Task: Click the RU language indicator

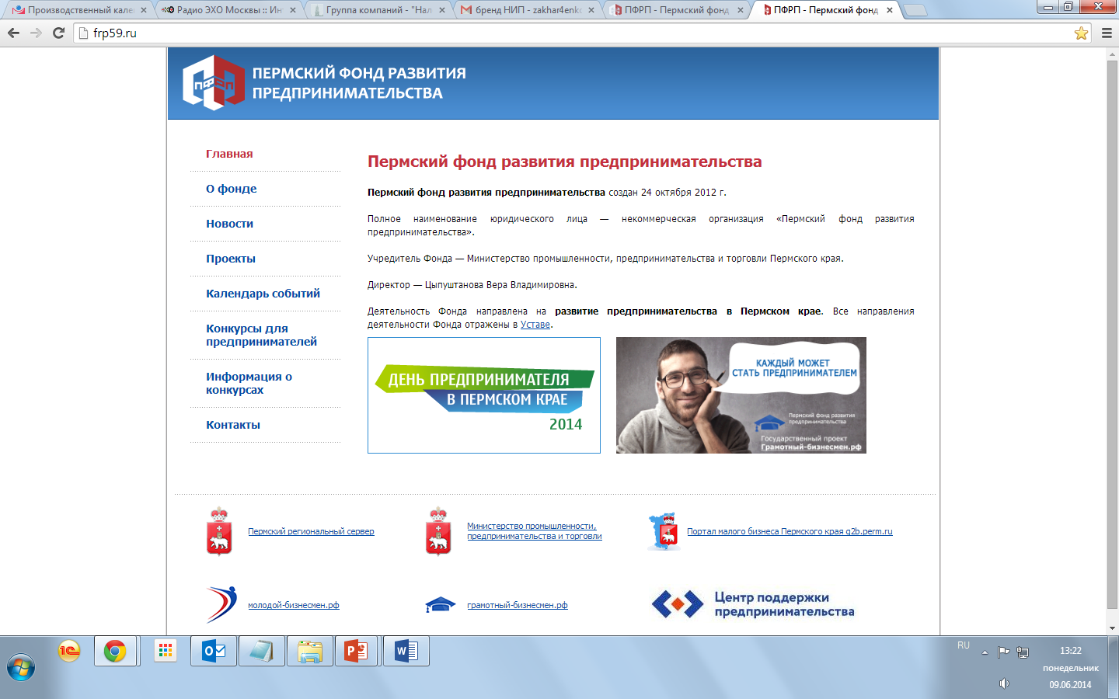Action: click(964, 645)
